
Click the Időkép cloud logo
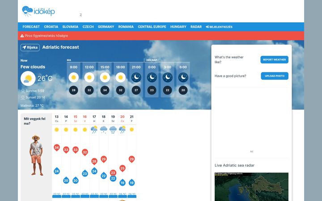pyautogui.click(x=38, y=11)
